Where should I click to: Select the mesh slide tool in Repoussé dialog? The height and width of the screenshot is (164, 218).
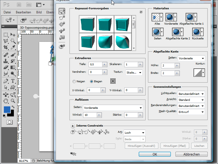(x=62, y=31)
